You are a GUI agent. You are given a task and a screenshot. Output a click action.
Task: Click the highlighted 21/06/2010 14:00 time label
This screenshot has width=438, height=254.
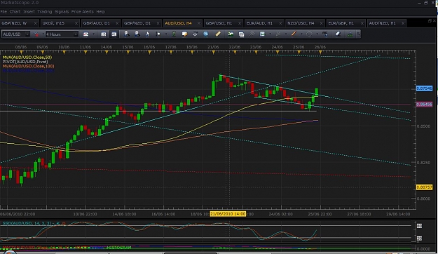pyautogui.click(x=228, y=214)
